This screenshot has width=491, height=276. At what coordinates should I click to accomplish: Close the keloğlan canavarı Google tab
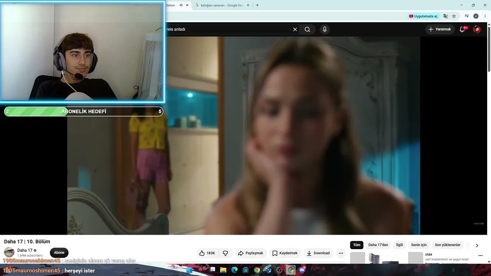click(248, 5)
